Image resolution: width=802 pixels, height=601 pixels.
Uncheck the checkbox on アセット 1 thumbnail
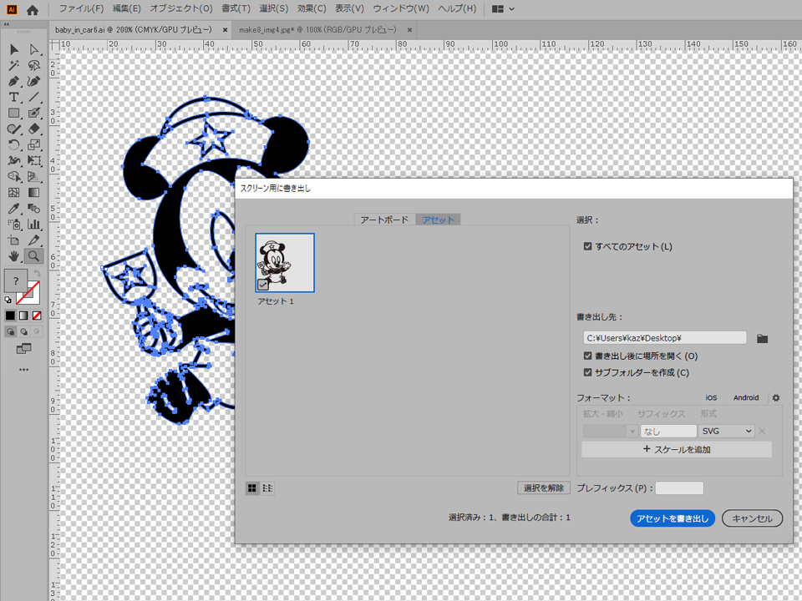tap(263, 285)
